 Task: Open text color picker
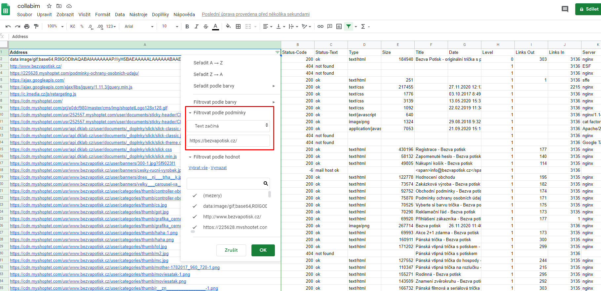pos(215,26)
